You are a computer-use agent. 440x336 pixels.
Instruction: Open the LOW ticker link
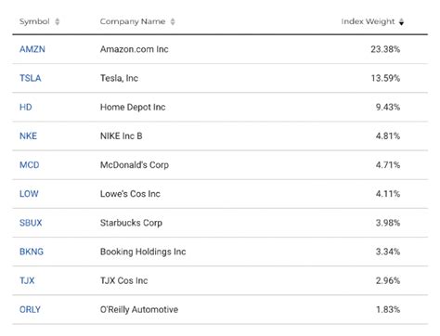coord(29,194)
